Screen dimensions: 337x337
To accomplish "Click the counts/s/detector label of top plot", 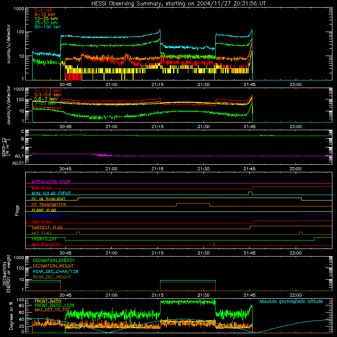I will click(8, 44).
